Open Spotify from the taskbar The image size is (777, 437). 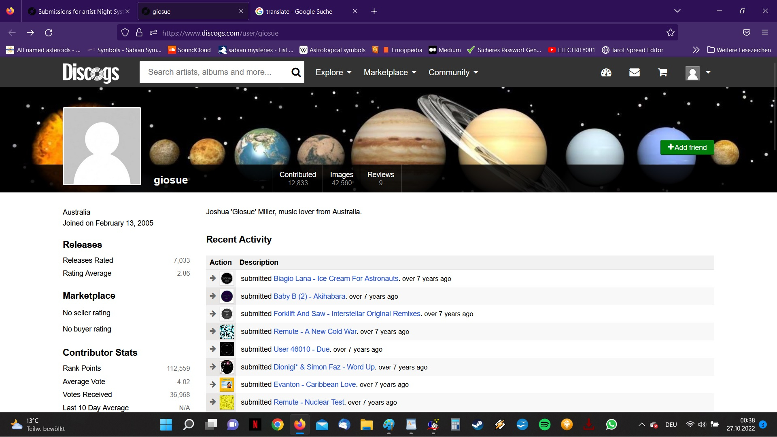pyautogui.click(x=544, y=424)
